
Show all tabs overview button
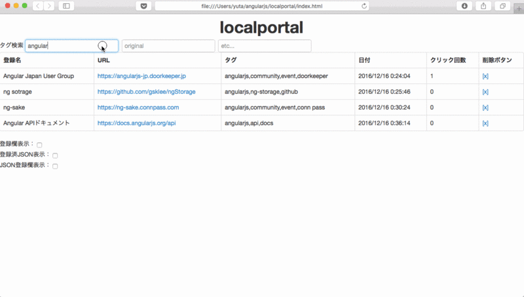(502, 6)
